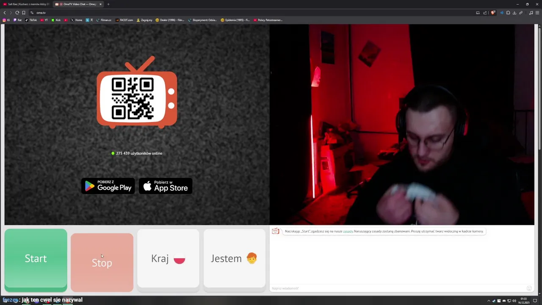
Task: Close the OmeTV Video Chat tab
Action: 100,4
